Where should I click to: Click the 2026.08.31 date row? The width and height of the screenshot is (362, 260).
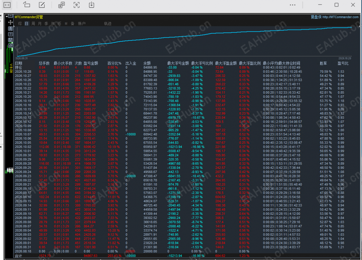[23, 247]
